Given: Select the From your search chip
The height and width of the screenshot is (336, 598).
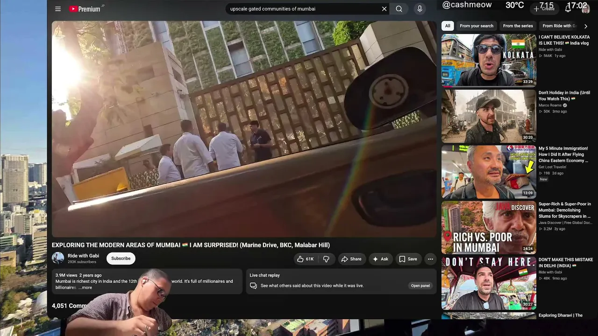Looking at the screenshot, I should pyautogui.click(x=477, y=26).
